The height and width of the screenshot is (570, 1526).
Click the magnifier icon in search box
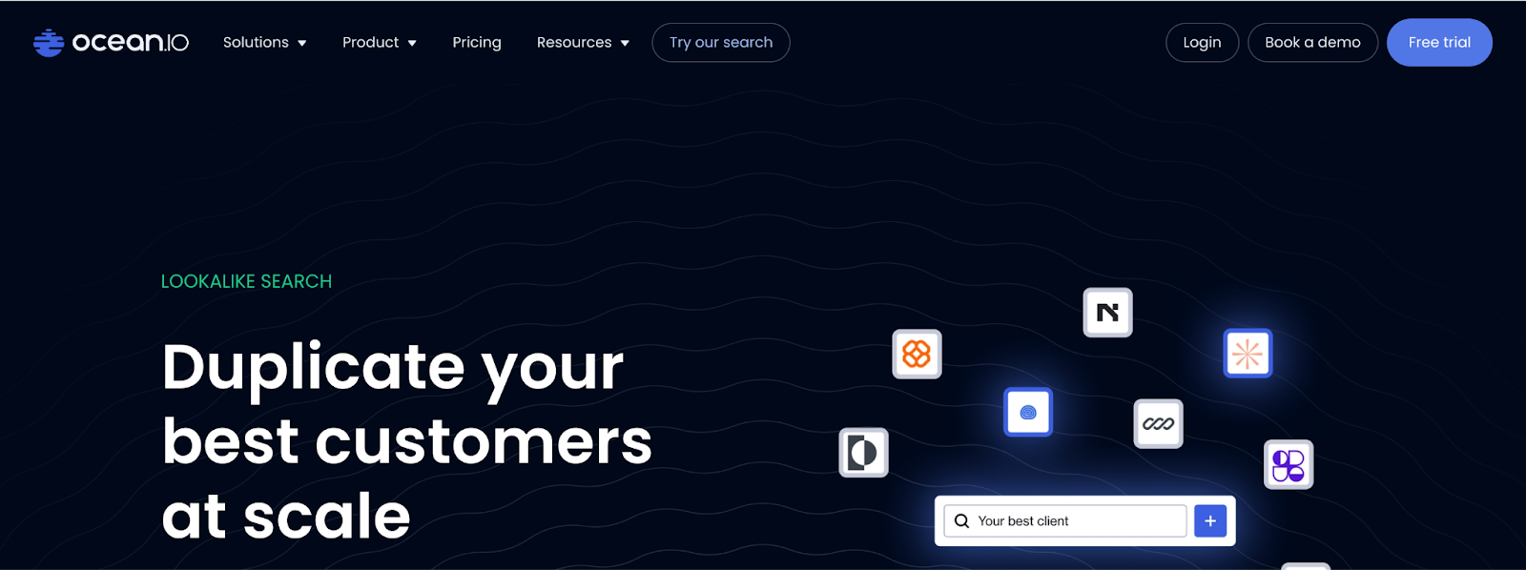(x=961, y=521)
